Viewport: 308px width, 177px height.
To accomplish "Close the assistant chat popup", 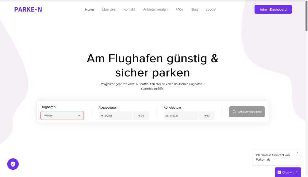I will click(297, 152).
